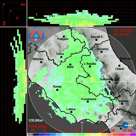
Task: Select the Pescara marker on coast
Action: pos(121,61)
